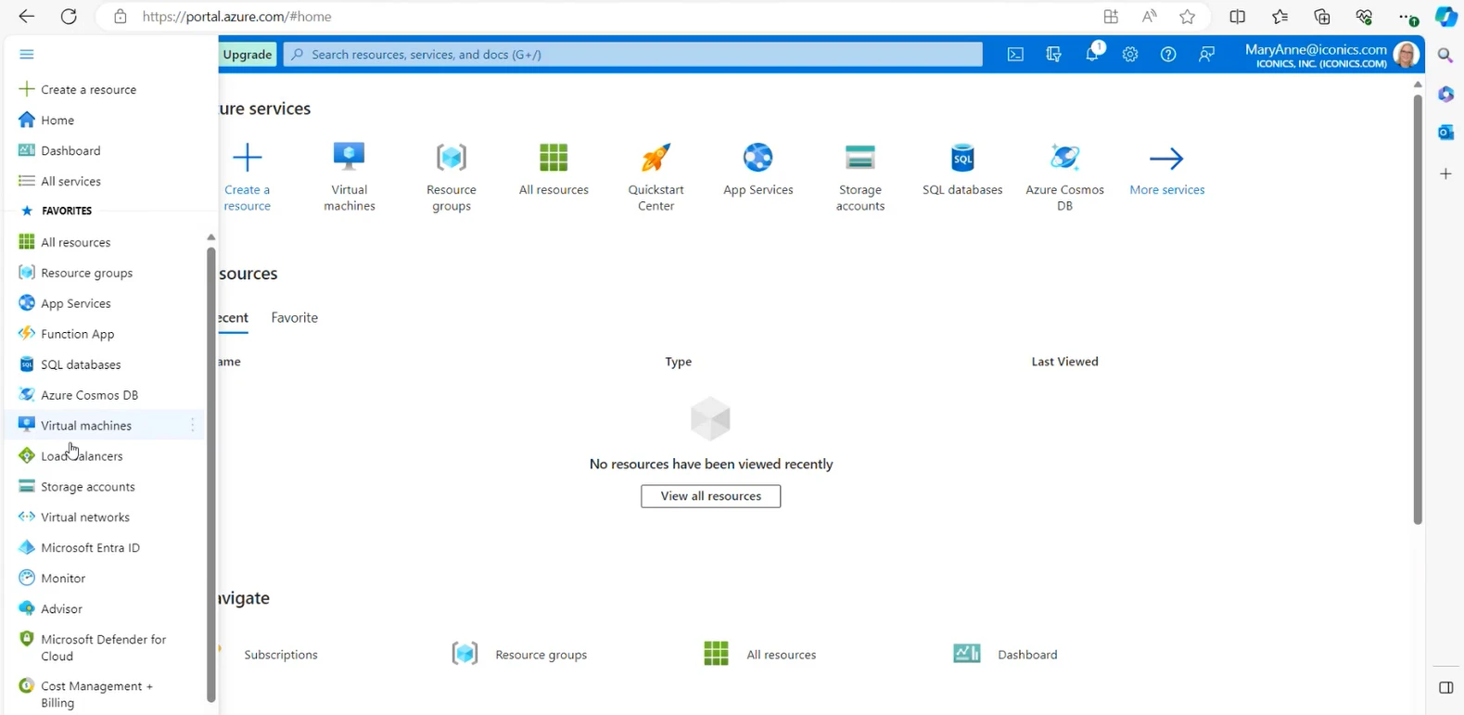1464x715 pixels.
Task: Open SQL databases service icon
Action: (x=961, y=158)
